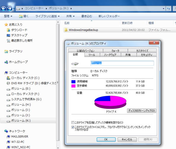Open the 整理 dropdown menu
Screen dimensions: 176x149
click(8, 16)
